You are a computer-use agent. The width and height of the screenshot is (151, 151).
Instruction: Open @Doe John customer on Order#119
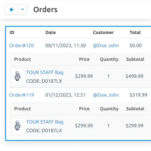coord(106,95)
